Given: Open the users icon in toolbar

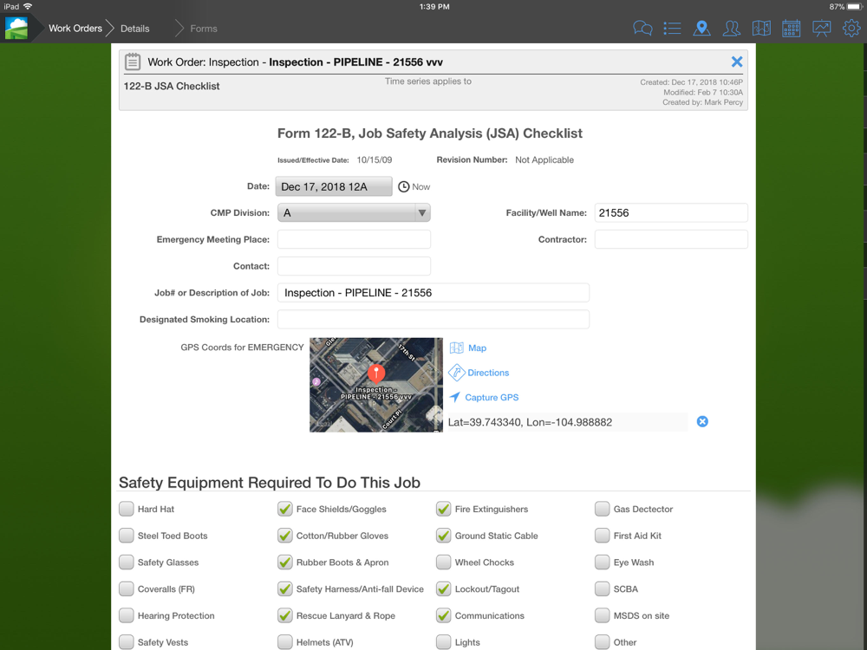Looking at the screenshot, I should (x=731, y=29).
